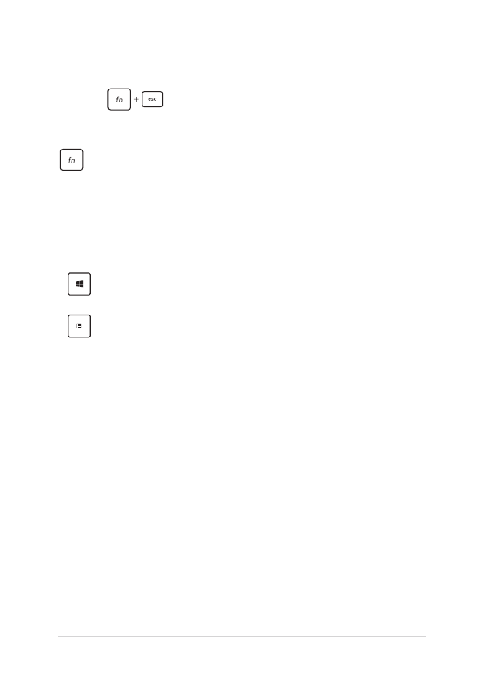Click the Windows logo key icon
Screen dimensions: 484x682
(79, 284)
